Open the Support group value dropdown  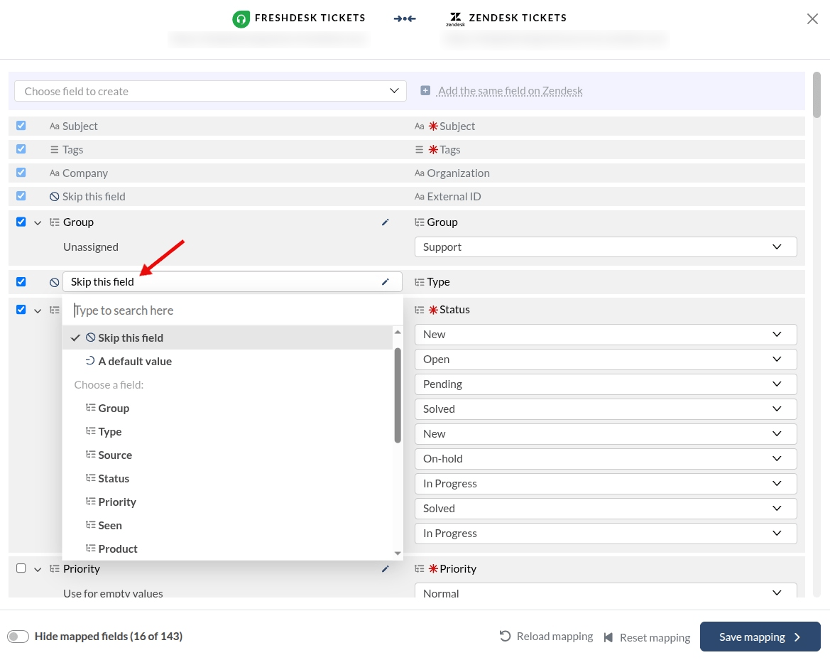[x=606, y=247]
